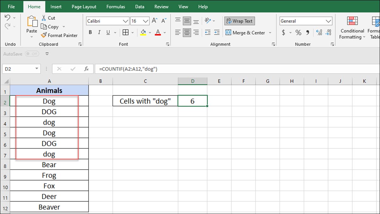Expand the Copy options arrow
This screenshot has height=214, width=380.
64,27
